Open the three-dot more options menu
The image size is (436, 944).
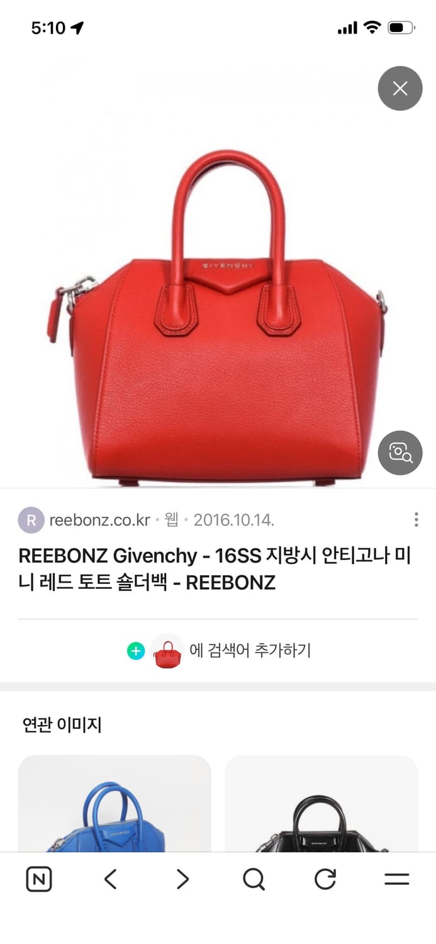[416, 520]
